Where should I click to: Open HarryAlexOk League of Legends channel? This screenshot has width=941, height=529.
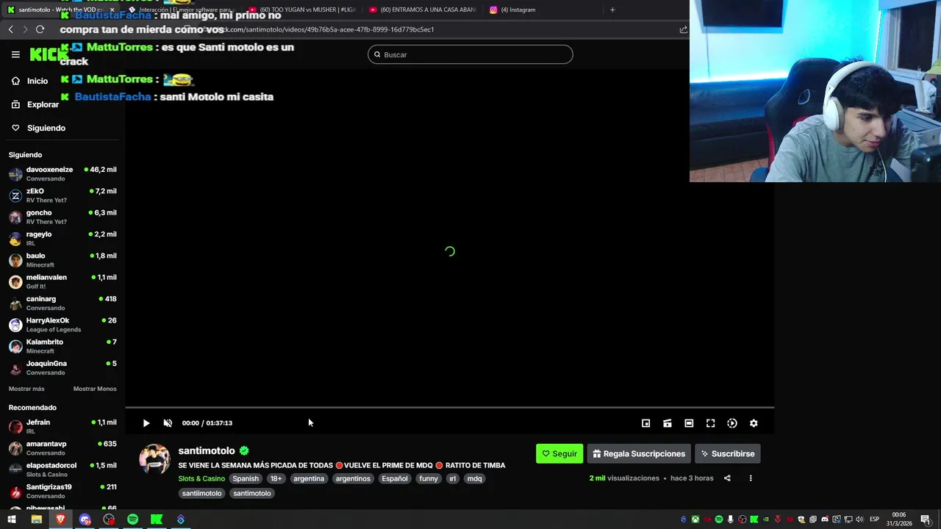pos(62,325)
